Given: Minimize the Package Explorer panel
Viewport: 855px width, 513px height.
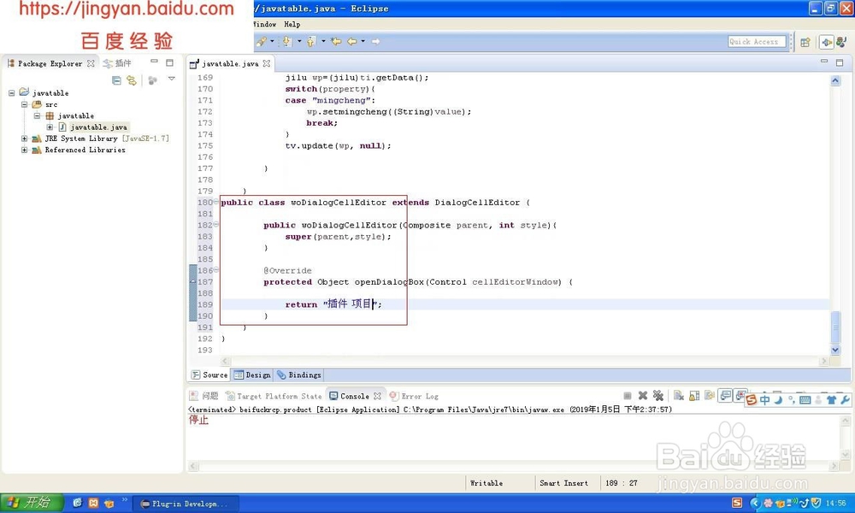Looking at the screenshot, I should click(x=154, y=62).
